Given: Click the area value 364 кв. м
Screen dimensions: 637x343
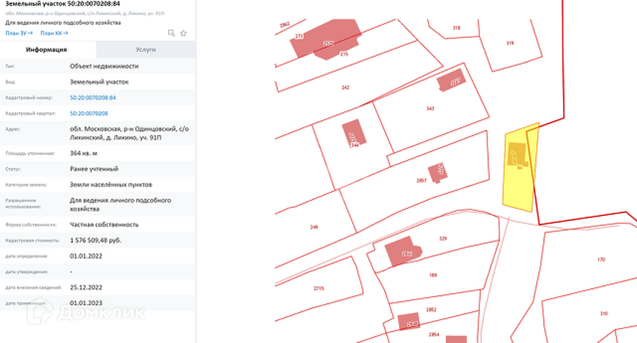Looking at the screenshot, I should click(83, 153).
